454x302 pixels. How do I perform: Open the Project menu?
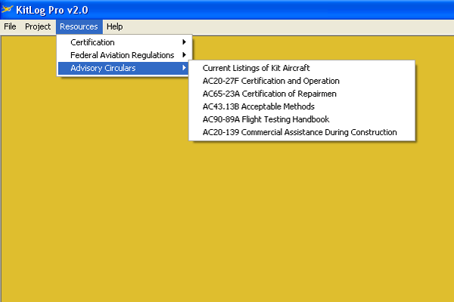tap(37, 26)
